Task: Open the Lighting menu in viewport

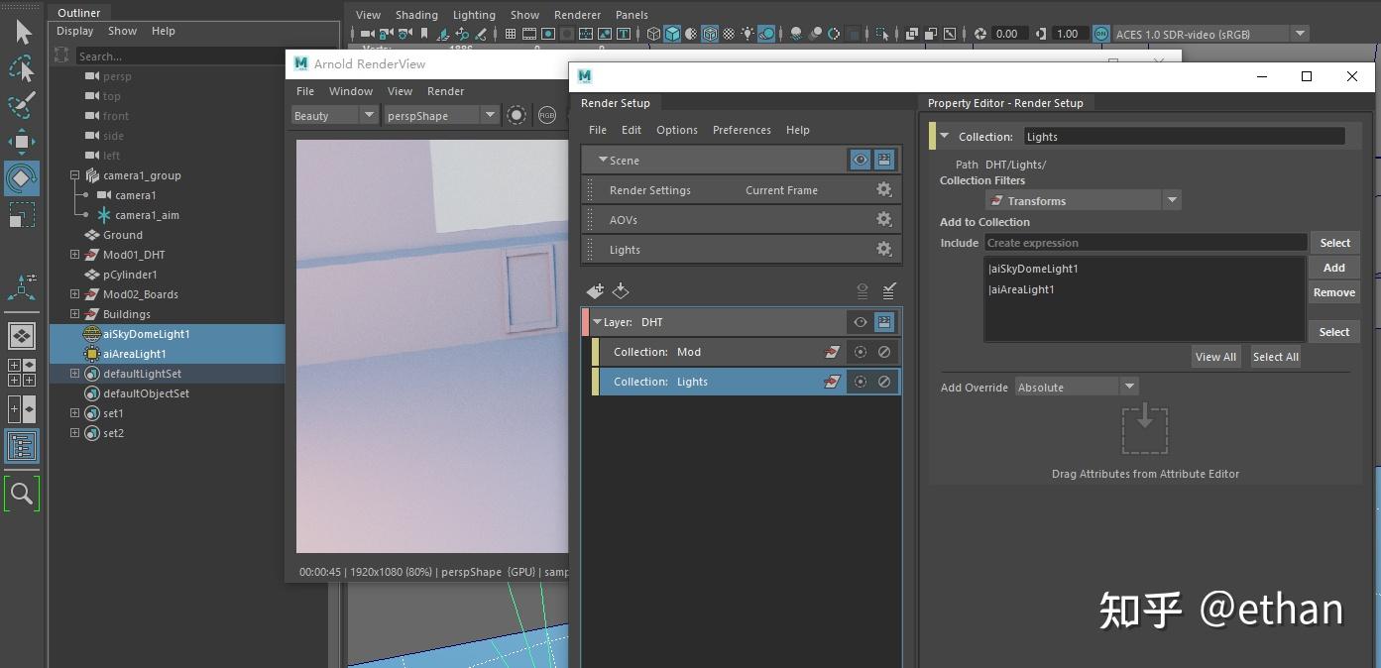Action: coord(474,15)
